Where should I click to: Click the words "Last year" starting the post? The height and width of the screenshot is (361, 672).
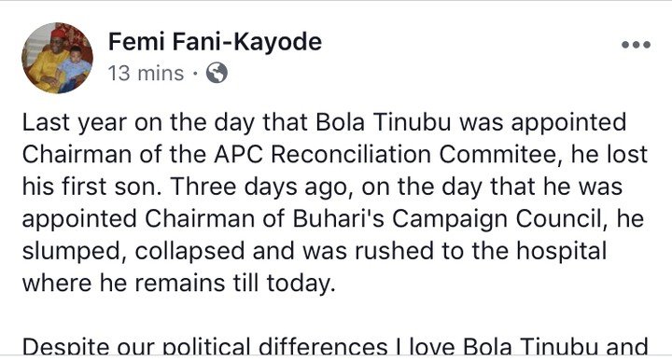coord(75,122)
